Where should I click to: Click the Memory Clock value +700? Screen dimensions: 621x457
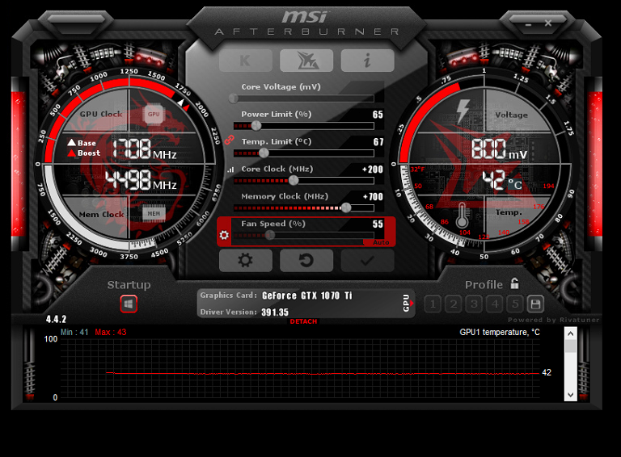373,197
